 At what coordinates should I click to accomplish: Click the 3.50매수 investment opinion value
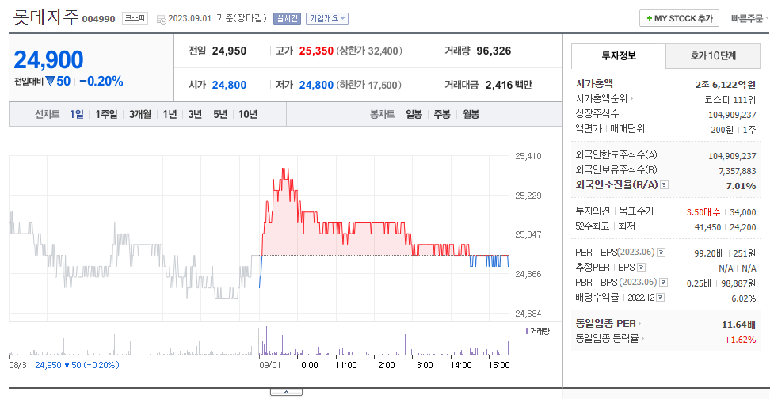703,212
